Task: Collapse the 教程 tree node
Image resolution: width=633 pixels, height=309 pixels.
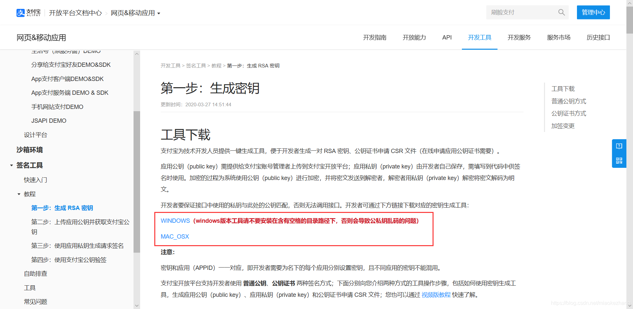Action: 19,194
